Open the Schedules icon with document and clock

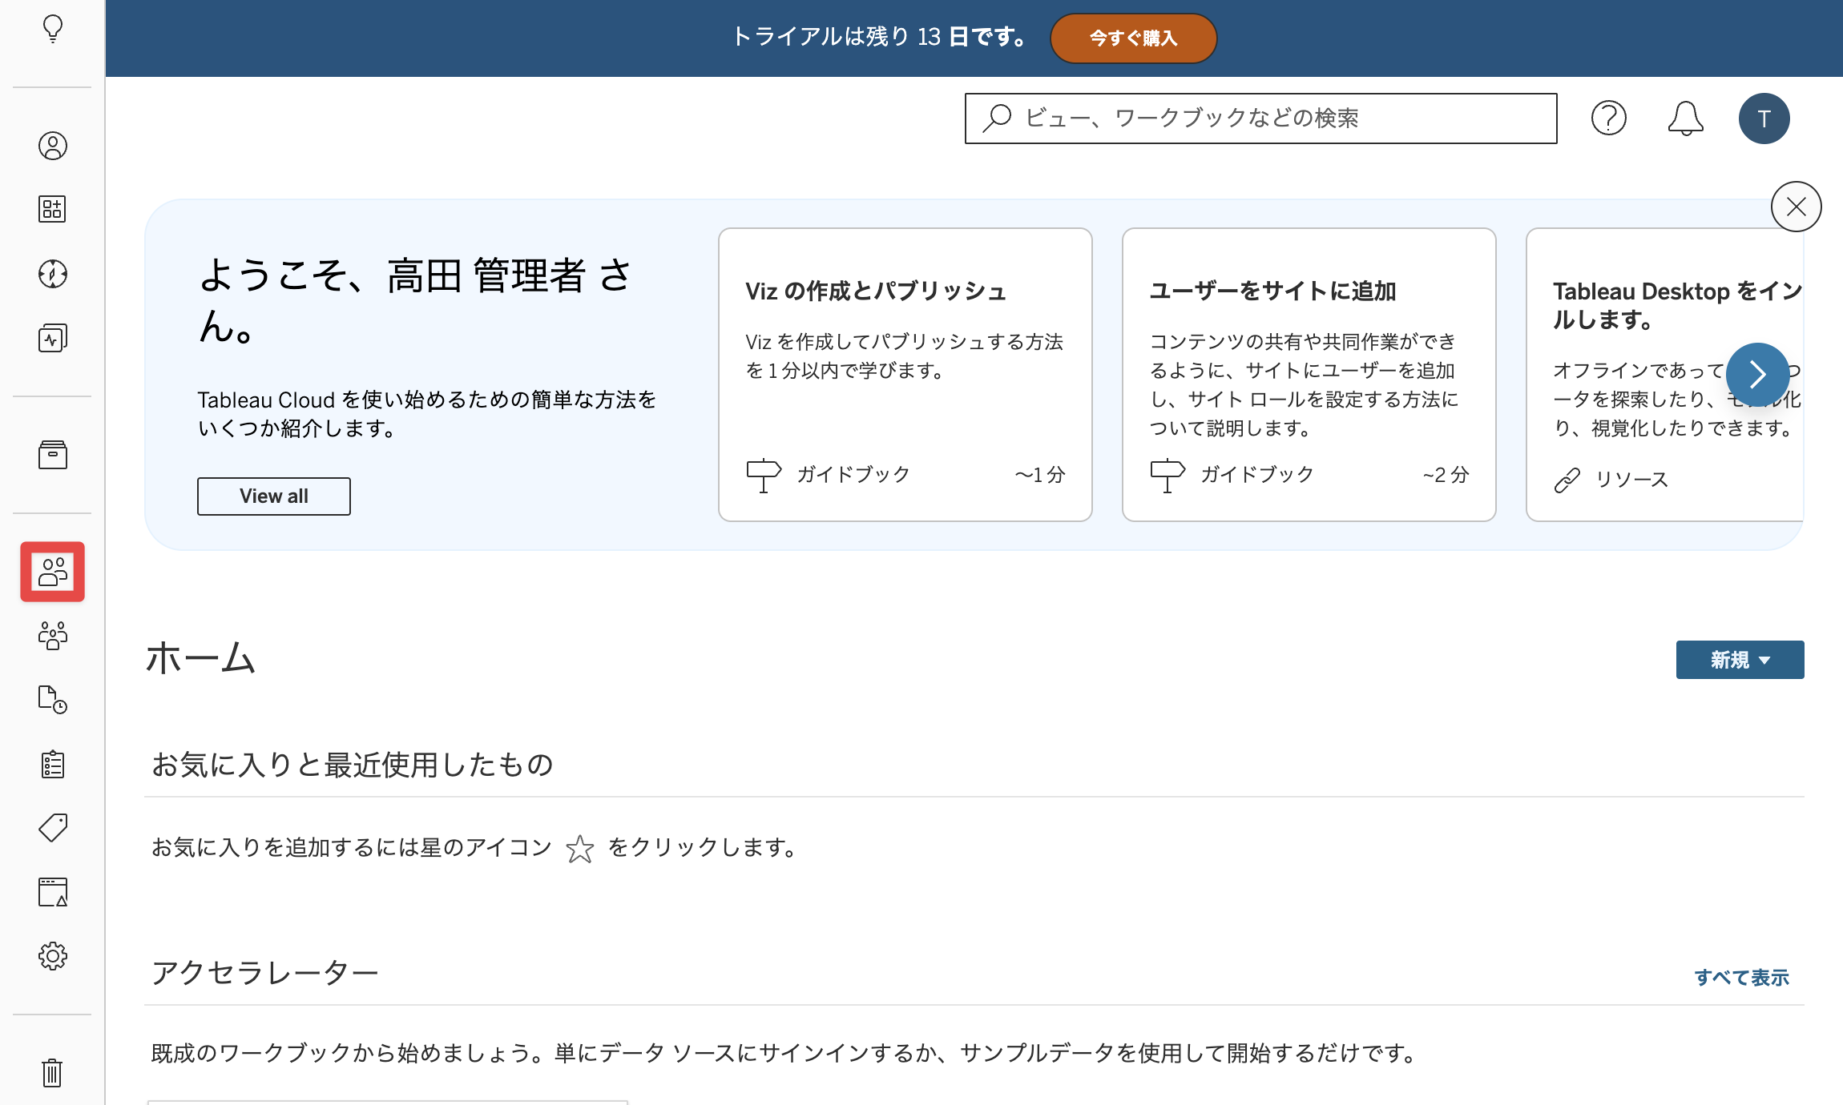(x=53, y=700)
